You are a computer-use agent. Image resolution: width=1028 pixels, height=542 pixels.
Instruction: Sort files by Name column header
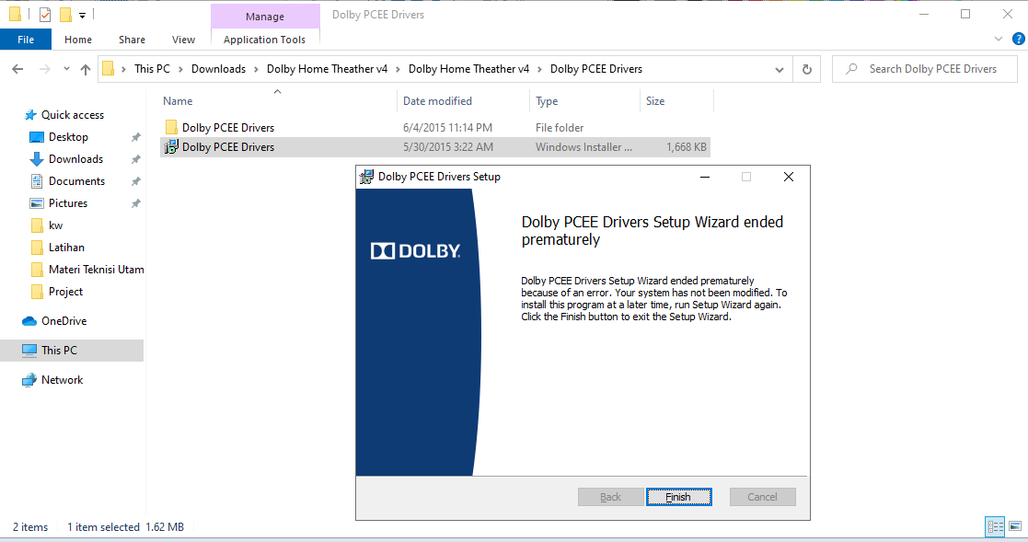tap(178, 101)
